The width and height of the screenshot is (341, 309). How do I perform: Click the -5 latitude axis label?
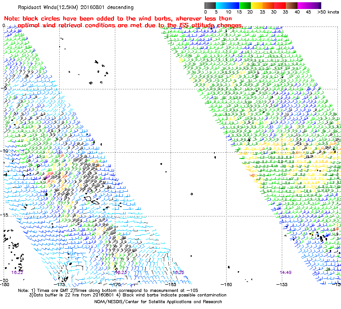[x=4, y=88]
